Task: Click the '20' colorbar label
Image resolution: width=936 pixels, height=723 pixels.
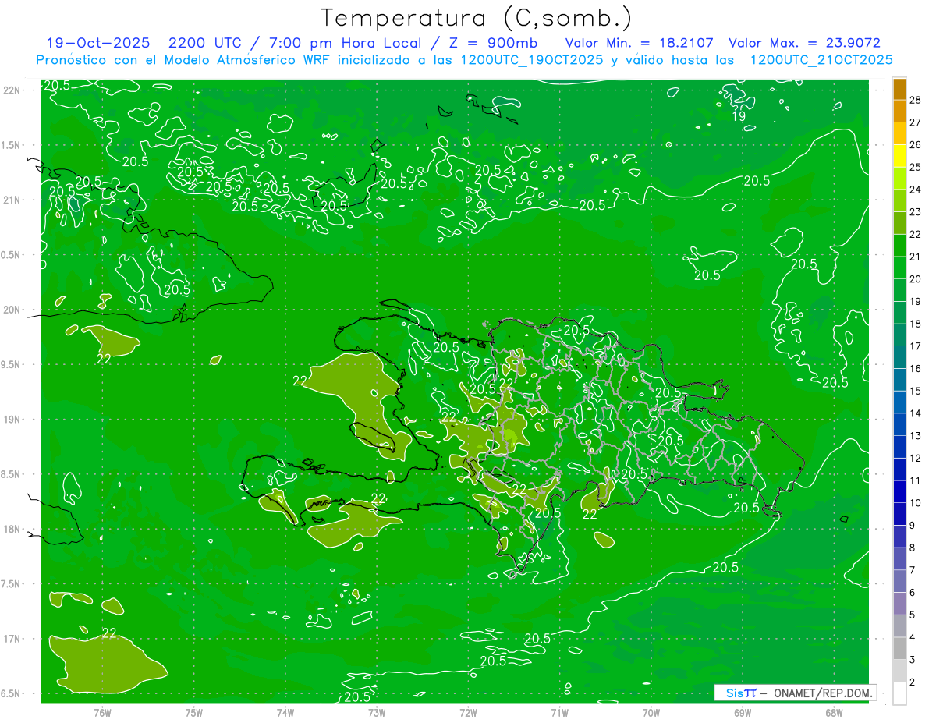Action: pos(916,279)
